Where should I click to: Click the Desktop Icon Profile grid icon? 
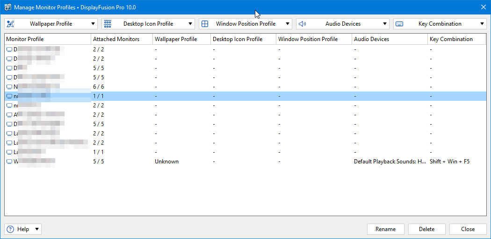(108, 24)
